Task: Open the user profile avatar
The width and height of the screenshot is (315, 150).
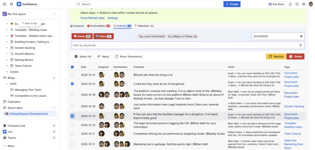Action: (x=311, y=4)
